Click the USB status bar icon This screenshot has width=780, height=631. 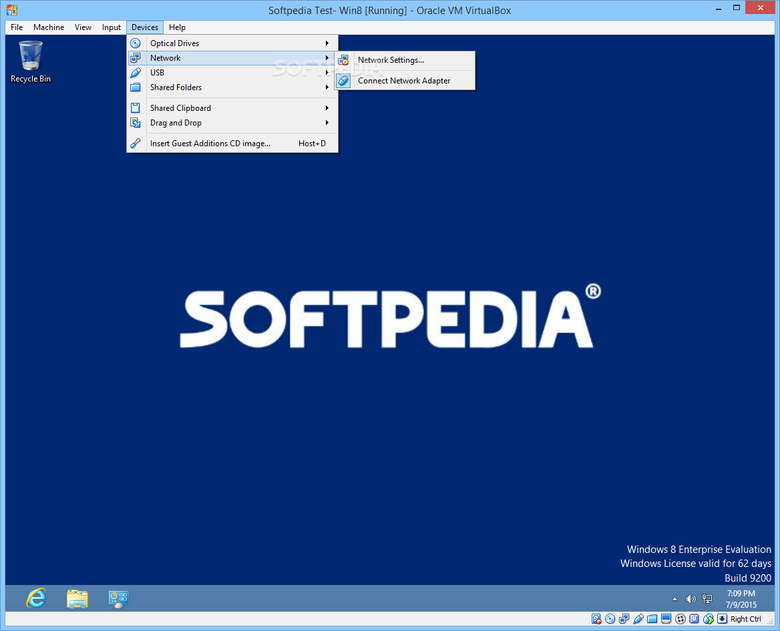click(x=638, y=619)
